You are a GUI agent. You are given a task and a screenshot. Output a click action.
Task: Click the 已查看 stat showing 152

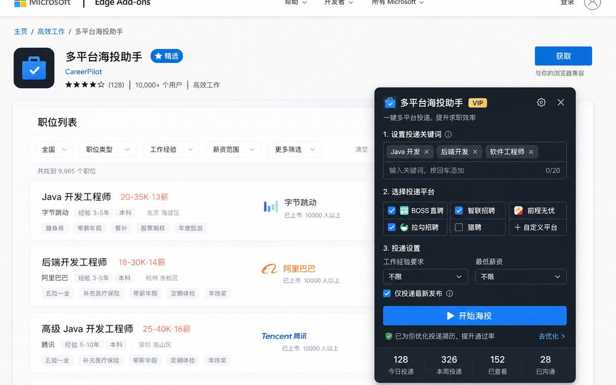[x=498, y=365]
